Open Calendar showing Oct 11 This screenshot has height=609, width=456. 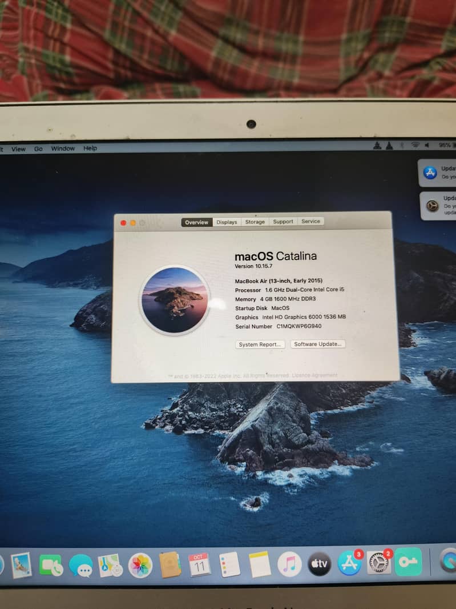(199, 564)
